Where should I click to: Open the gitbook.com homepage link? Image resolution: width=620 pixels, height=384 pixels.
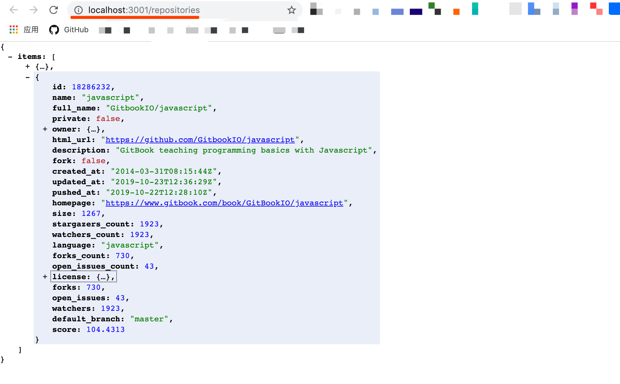(x=224, y=203)
